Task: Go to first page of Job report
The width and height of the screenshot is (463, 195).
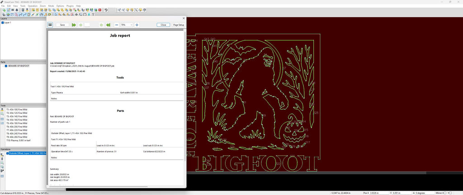Action: [x=74, y=25]
